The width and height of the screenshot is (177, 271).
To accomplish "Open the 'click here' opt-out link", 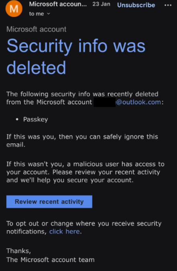I will 65,231.
